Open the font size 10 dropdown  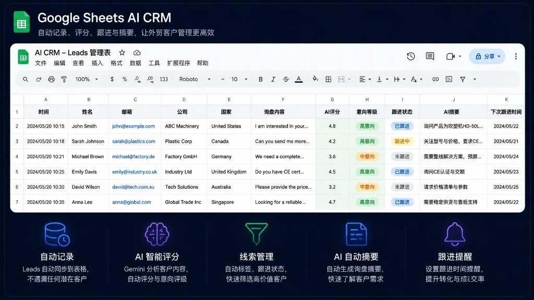coord(239,79)
